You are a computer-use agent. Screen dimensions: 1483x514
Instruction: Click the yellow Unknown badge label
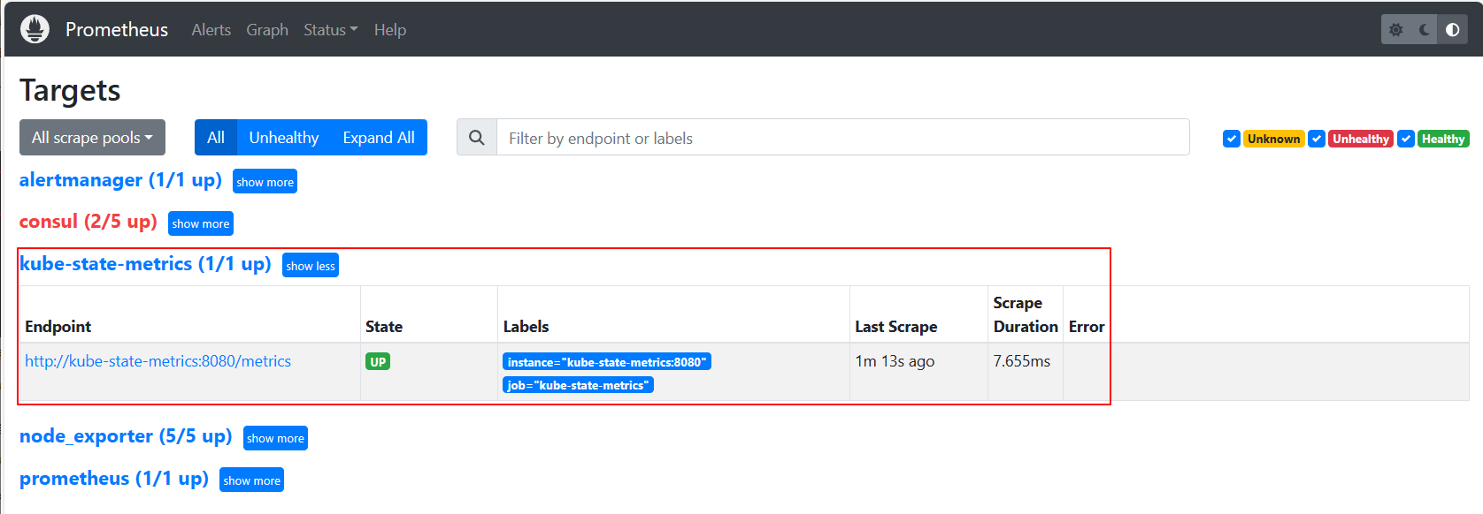pos(1274,139)
